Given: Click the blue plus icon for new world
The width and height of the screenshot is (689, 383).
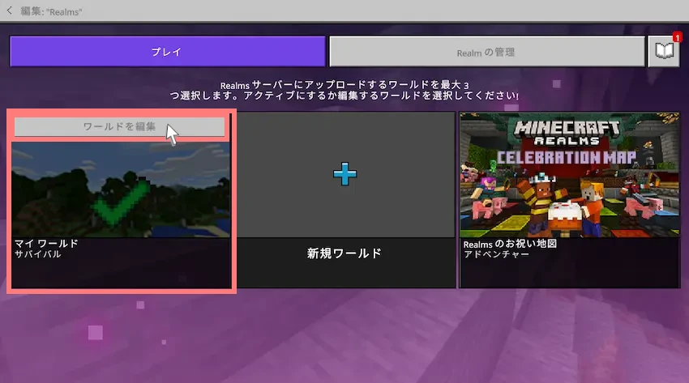Looking at the screenshot, I should pyautogui.click(x=345, y=173).
